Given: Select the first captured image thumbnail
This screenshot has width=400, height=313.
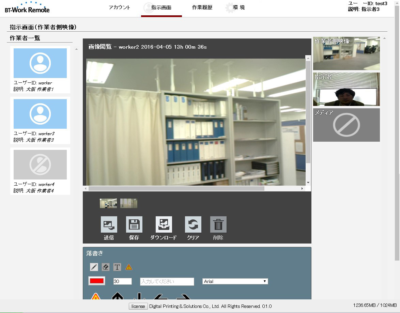Looking at the screenshot, I should [108, 203].
